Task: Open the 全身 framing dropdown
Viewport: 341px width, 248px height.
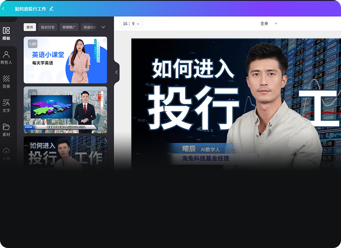Action: (269, 24)
